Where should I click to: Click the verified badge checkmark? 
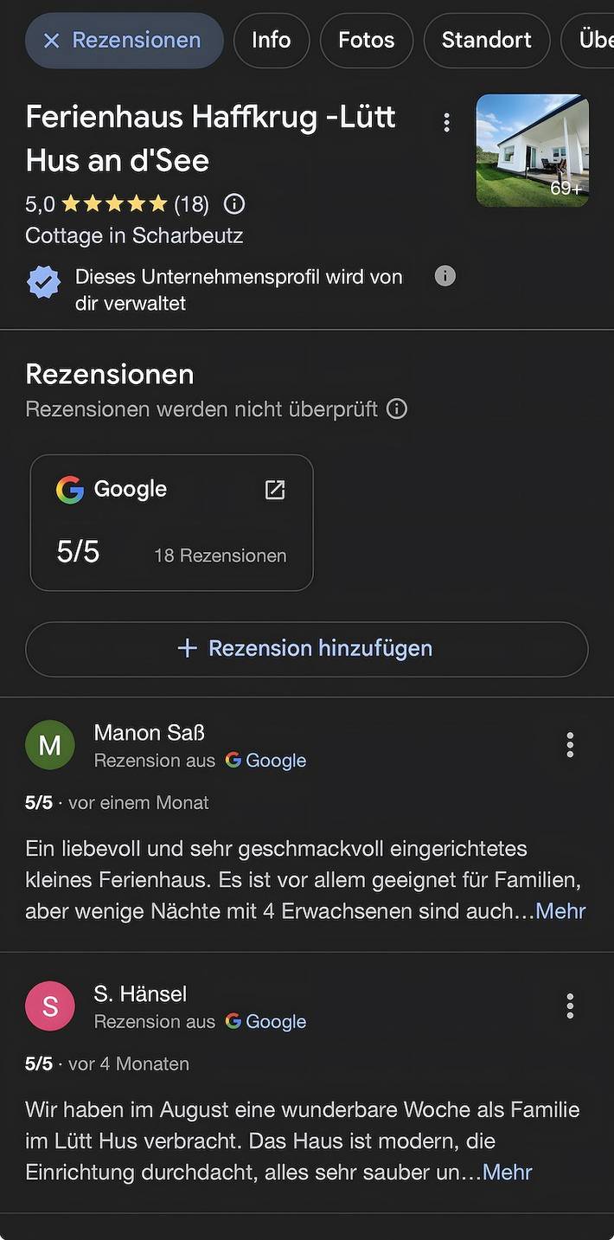tap(43, 281)
